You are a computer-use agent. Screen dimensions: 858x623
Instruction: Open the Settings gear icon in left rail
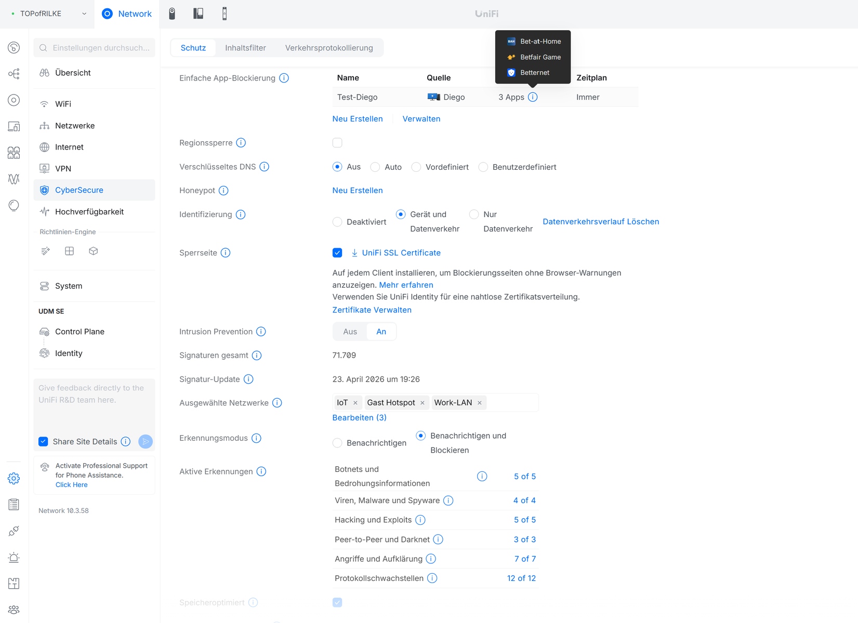click(x=14, y=478)
